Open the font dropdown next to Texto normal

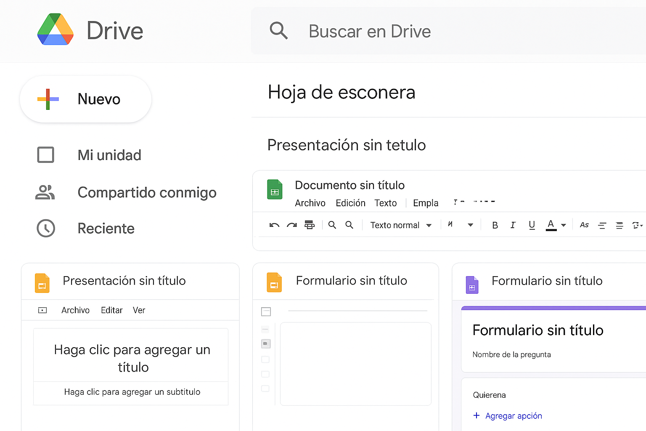click(x=470, y=225)
